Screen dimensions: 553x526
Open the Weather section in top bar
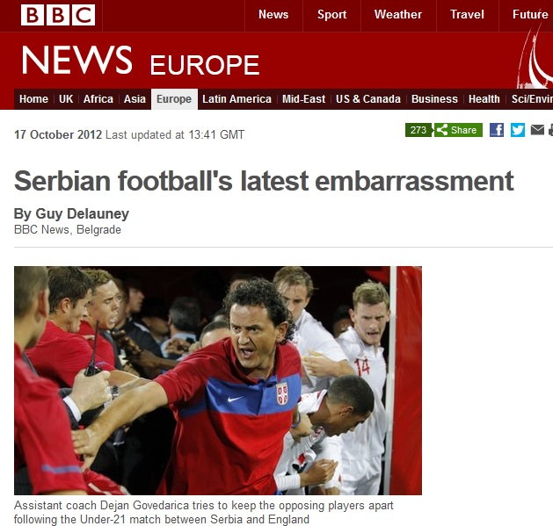tap(398, 14)
